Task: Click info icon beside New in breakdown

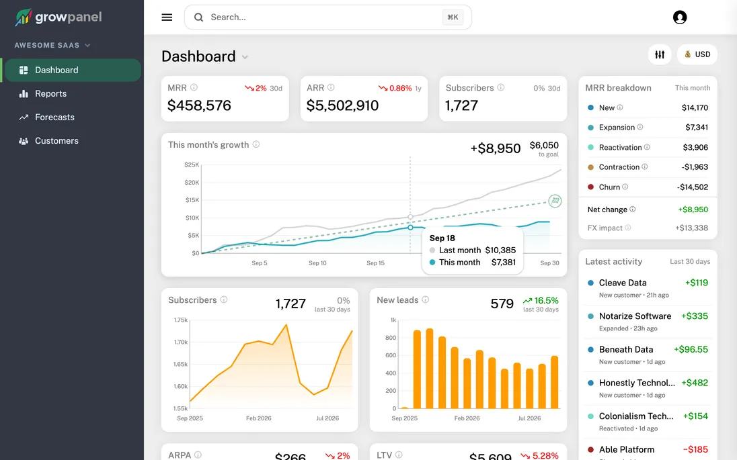Action: coord(619,107)
